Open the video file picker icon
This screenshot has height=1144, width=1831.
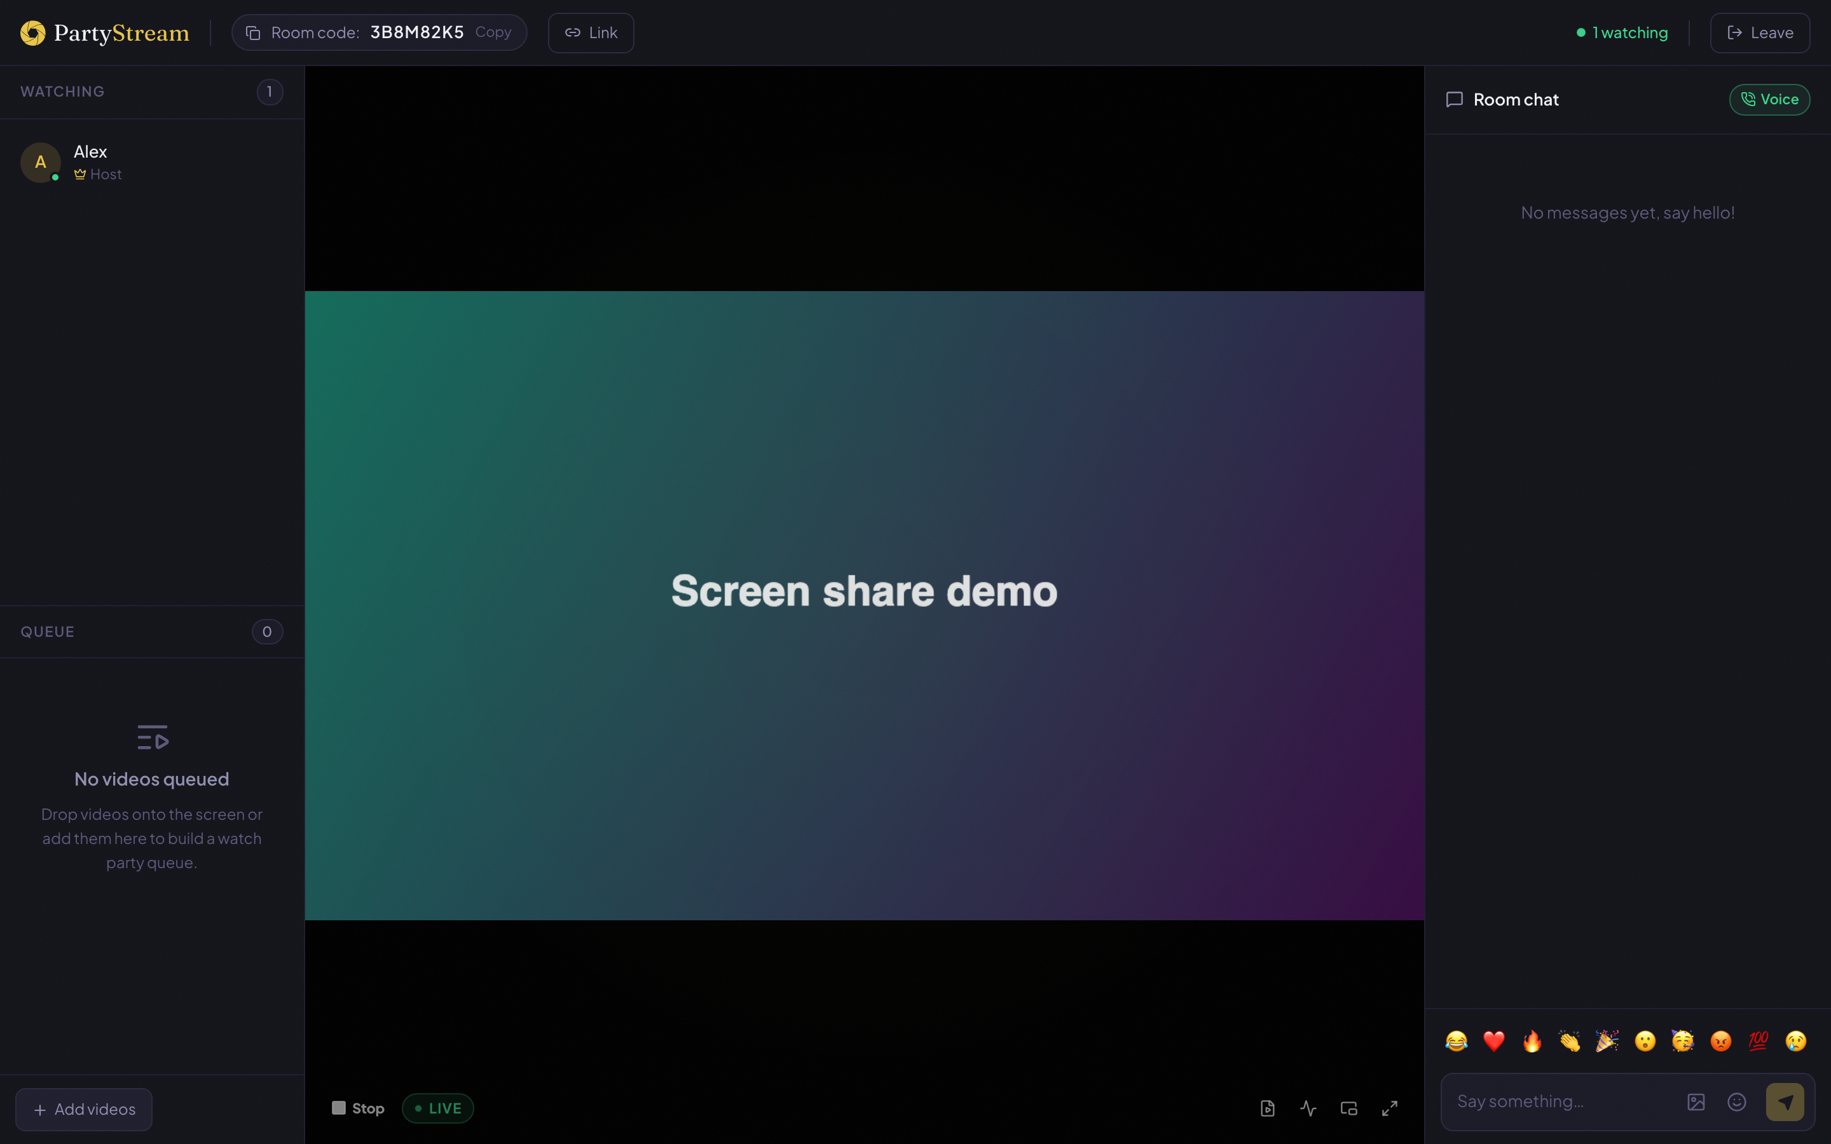pos(1267,1108)
